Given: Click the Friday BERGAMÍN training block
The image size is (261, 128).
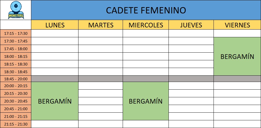Looking at the screenshot, I should (237, 56).
